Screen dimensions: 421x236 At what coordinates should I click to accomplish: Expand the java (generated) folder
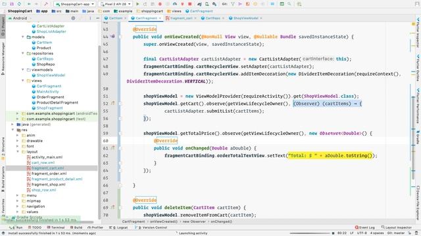[12, 125]
